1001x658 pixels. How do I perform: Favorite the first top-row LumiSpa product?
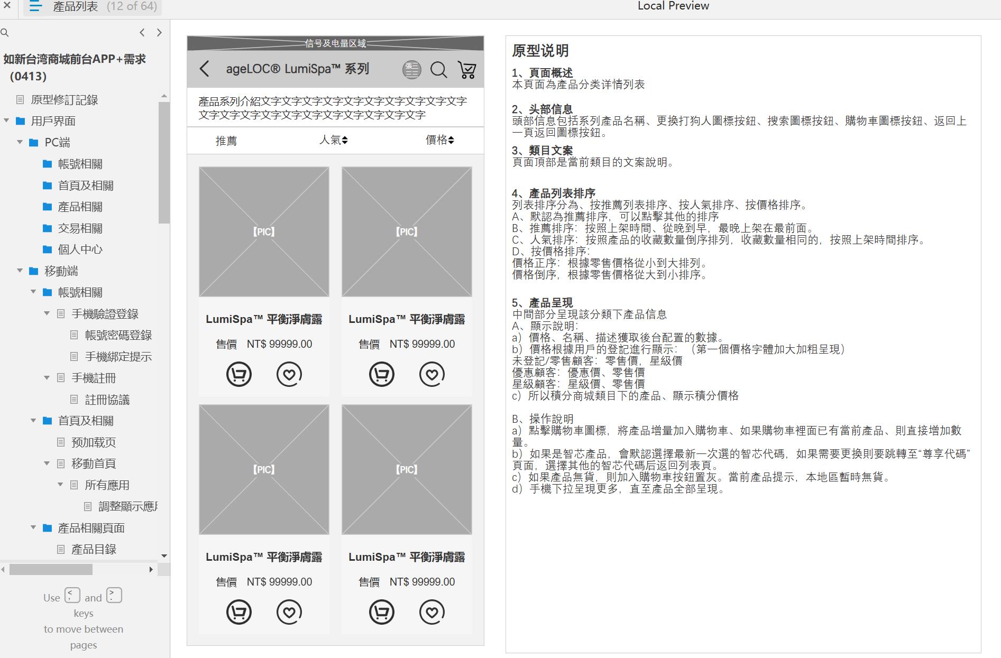pos(289,374)
